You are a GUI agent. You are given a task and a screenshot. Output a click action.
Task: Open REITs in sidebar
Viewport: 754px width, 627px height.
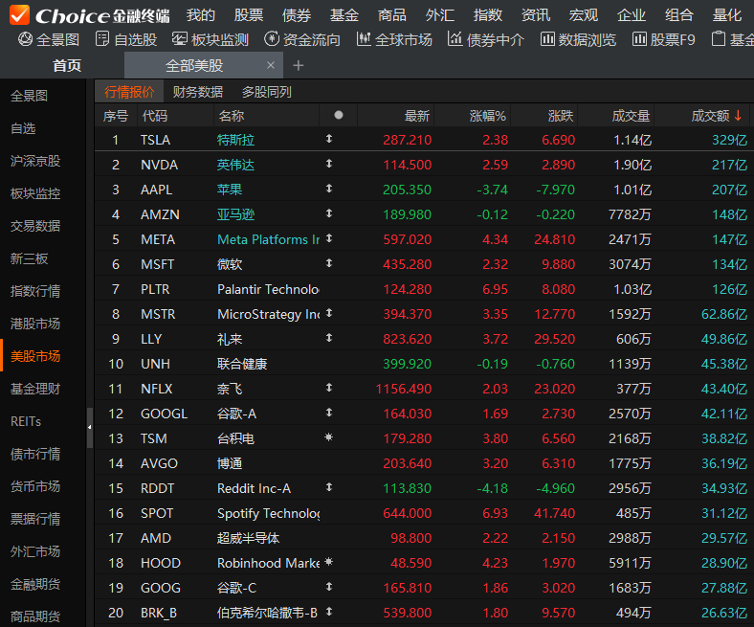[26, 421]
